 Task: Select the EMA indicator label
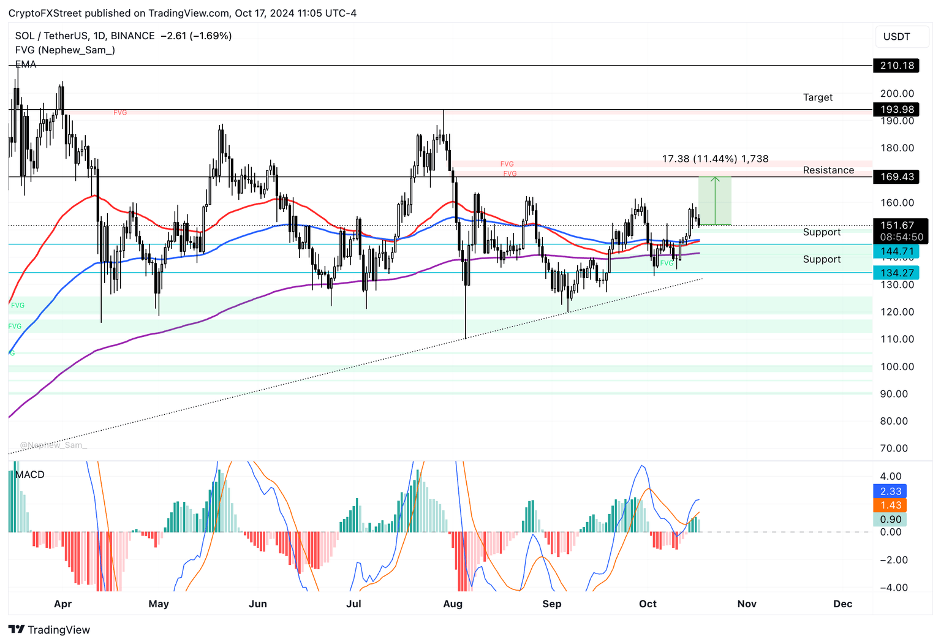click(x=26, y=64)
